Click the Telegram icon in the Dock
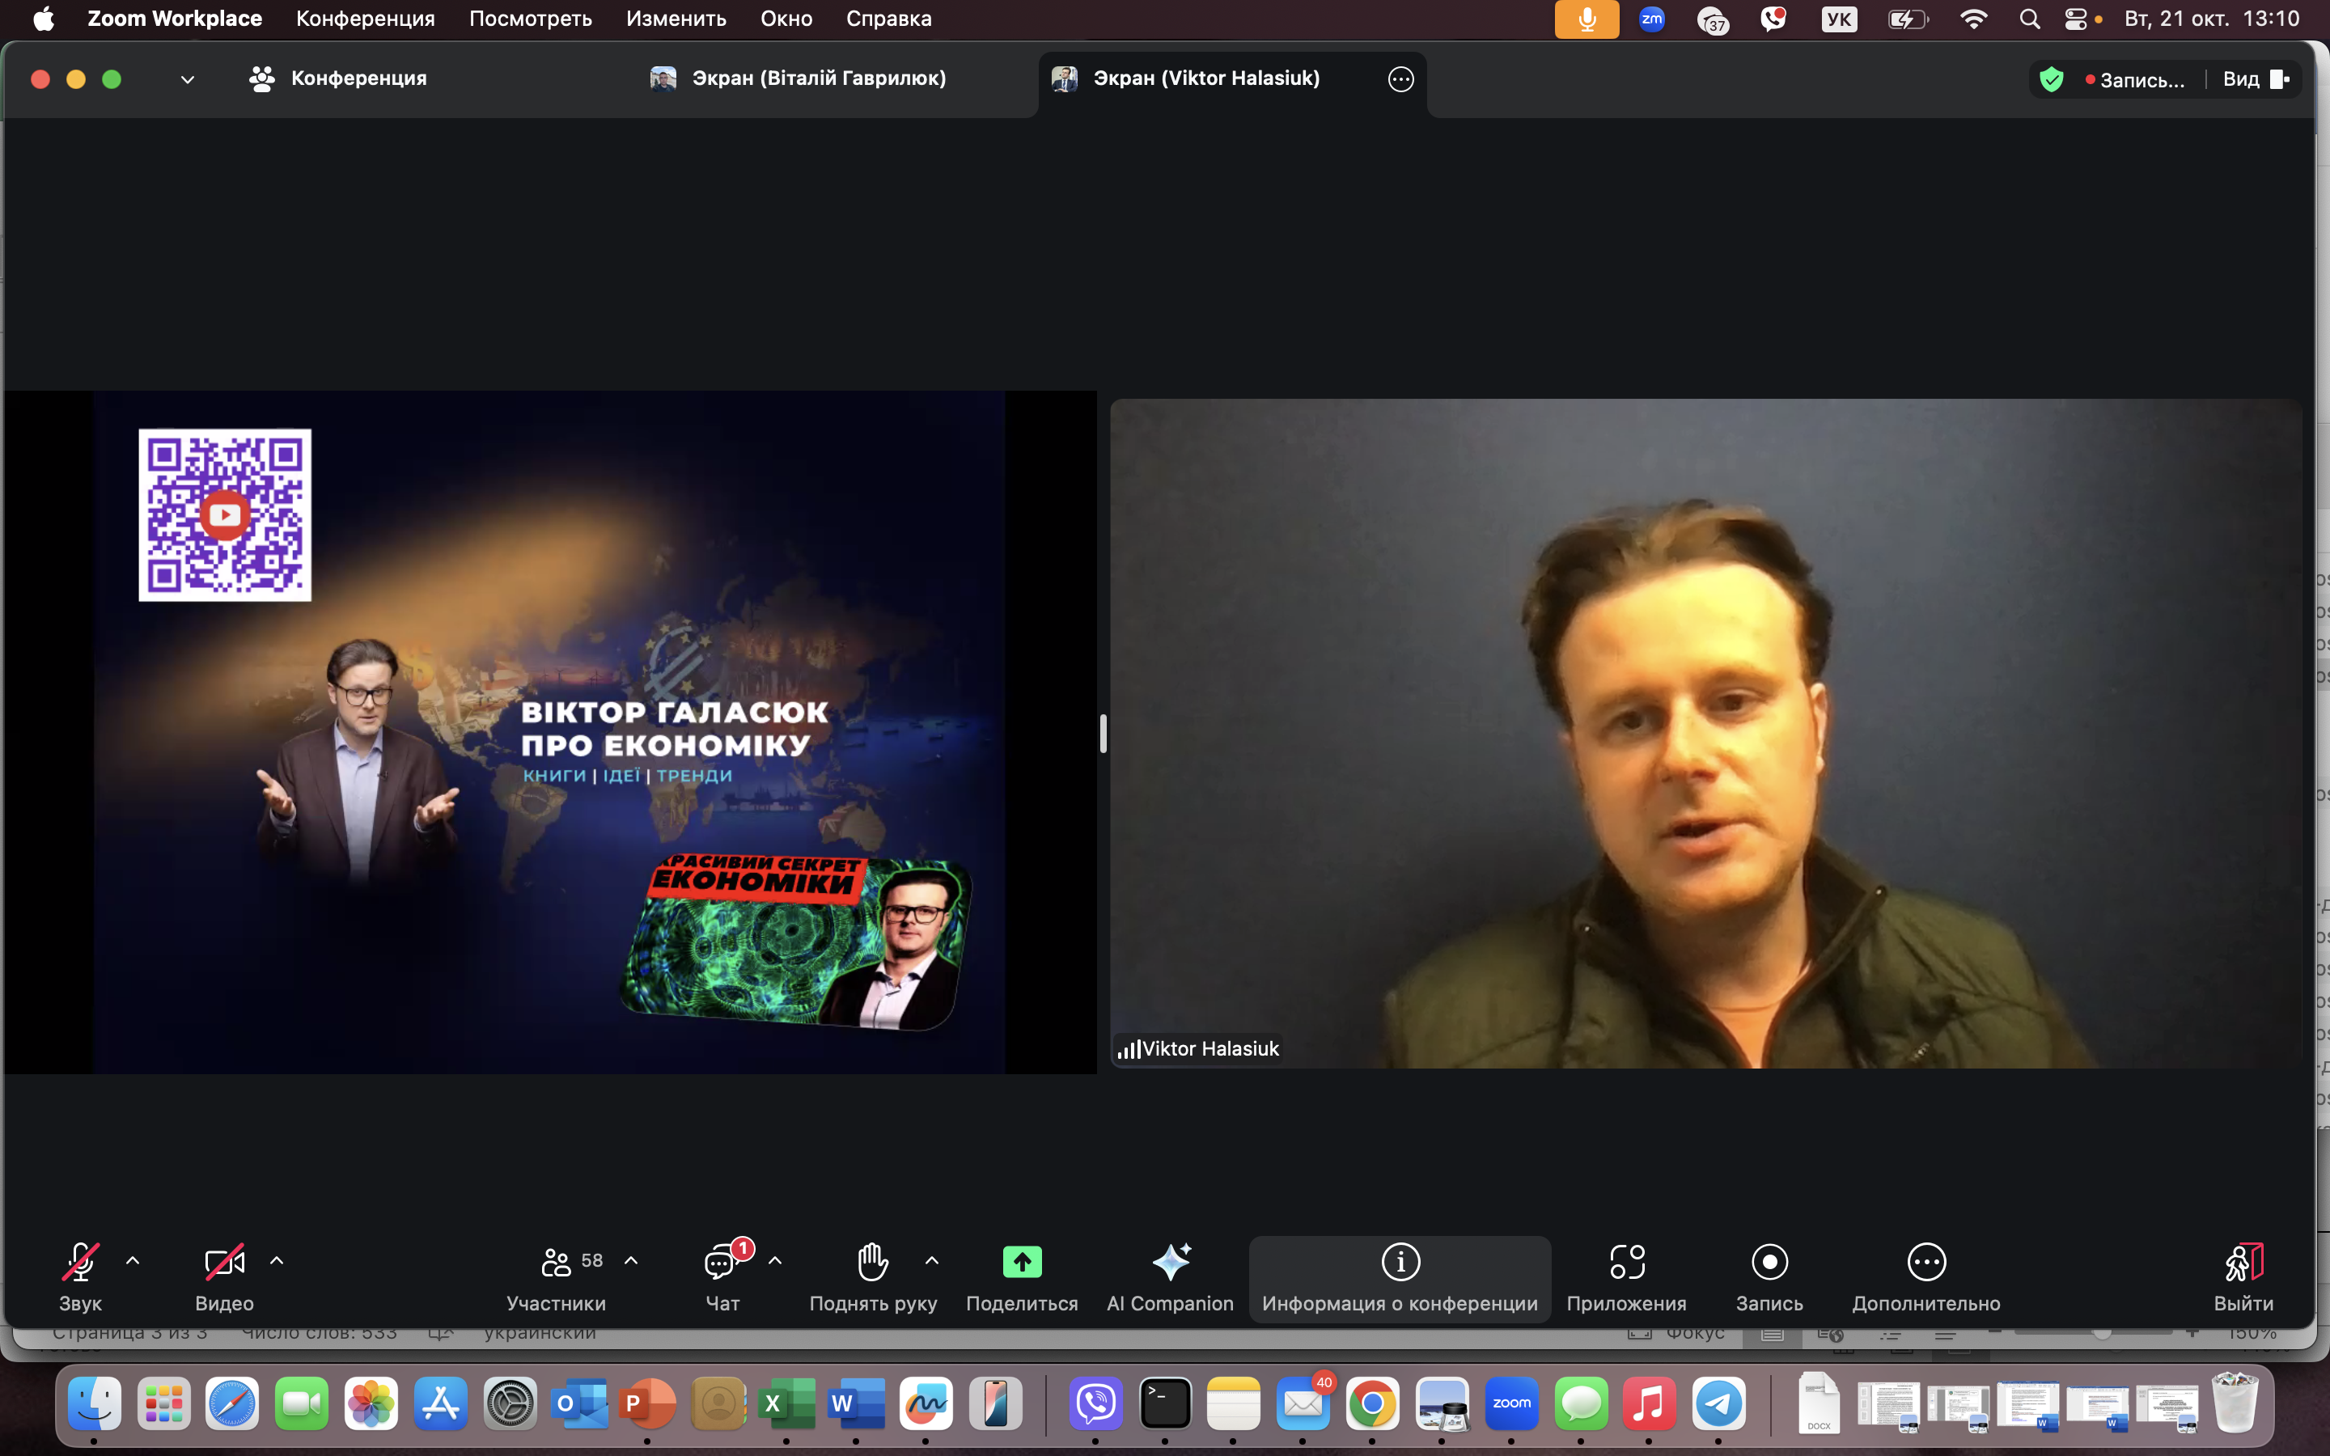This screenshot has height=1456, width=2330. (x=1718, y=1404)
